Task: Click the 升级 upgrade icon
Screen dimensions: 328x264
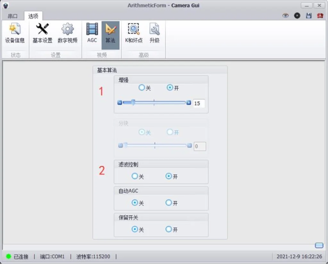Action: (x=155, y=33)
